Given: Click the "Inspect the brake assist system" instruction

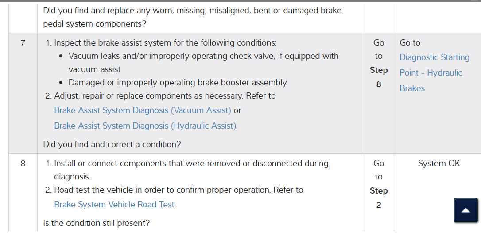Looking at the screenshot, I should pos(165,43).
